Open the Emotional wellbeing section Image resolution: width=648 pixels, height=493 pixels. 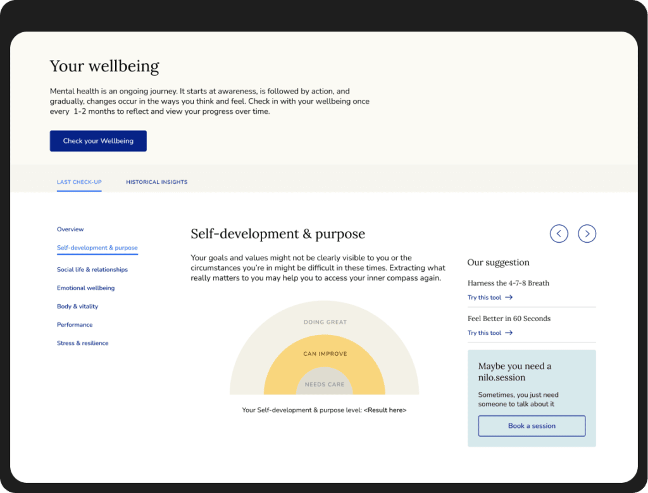(x=86, y=288)
